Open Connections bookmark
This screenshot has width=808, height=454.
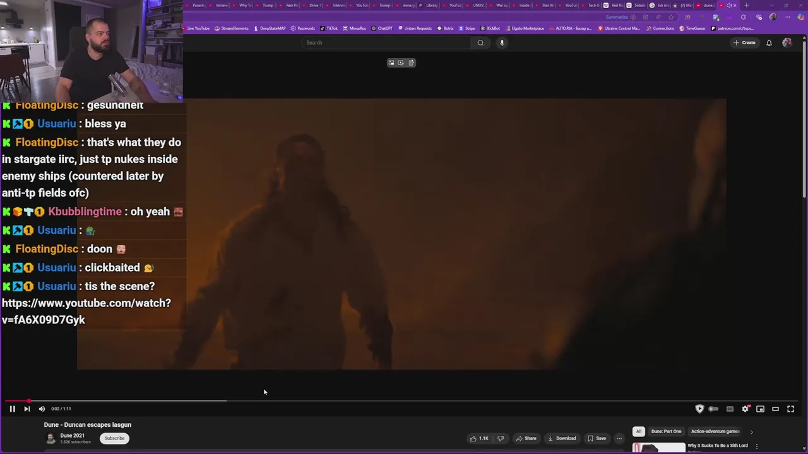(660, 28)
